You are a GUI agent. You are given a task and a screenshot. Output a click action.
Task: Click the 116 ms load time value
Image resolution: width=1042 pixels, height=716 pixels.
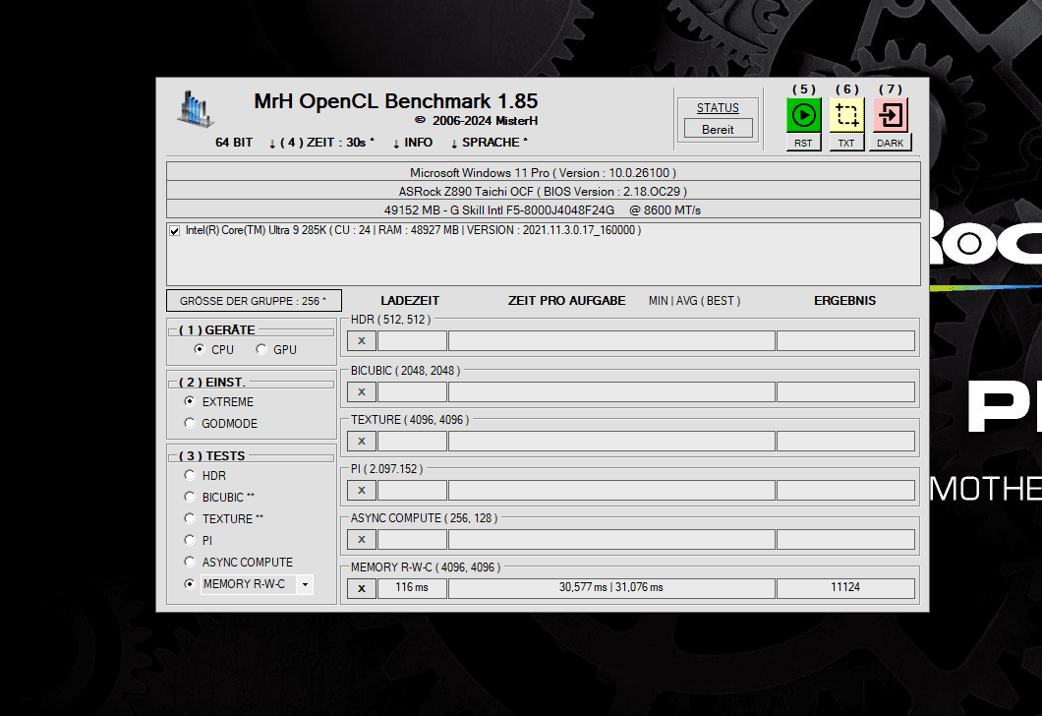point(412,588)
